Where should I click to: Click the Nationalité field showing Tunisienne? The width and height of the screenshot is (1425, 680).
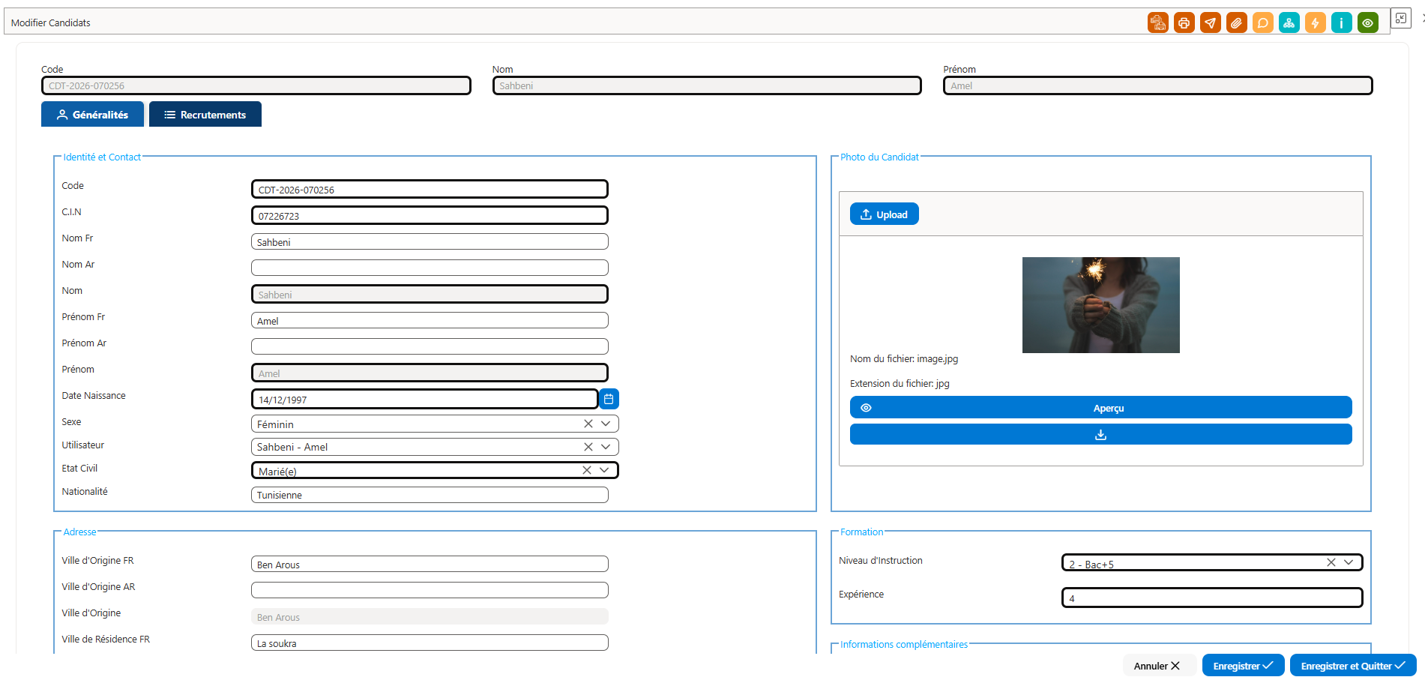coord(430,495)
